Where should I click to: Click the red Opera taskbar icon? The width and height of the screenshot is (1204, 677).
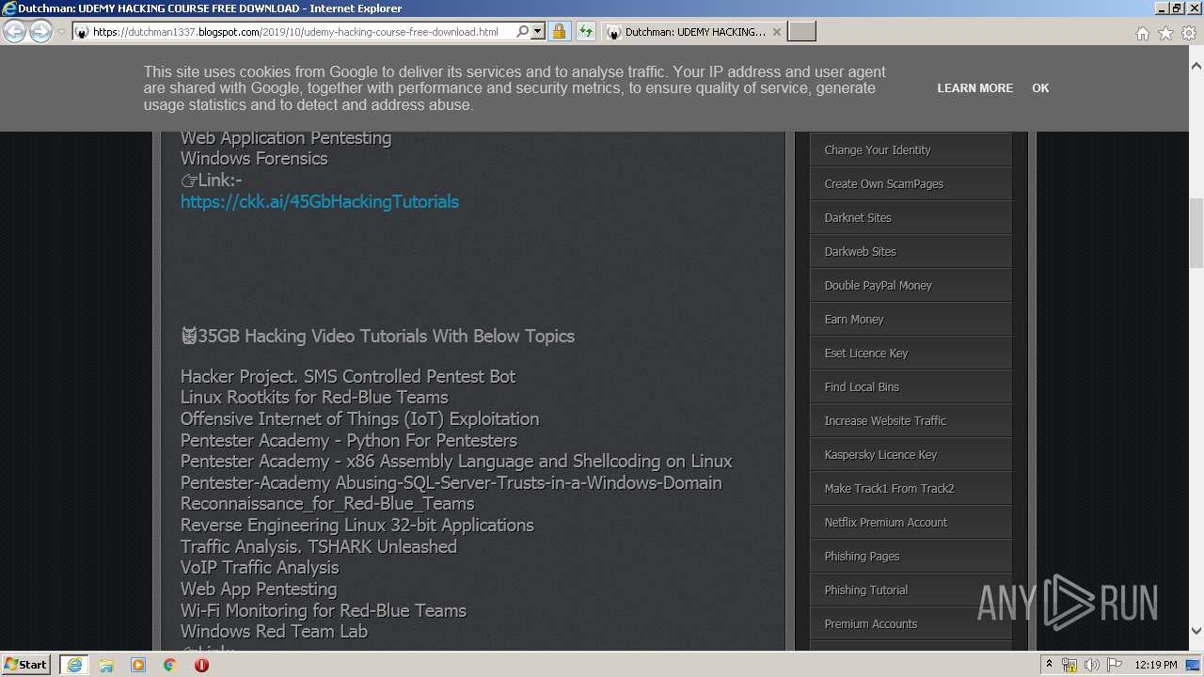point(201,665)
